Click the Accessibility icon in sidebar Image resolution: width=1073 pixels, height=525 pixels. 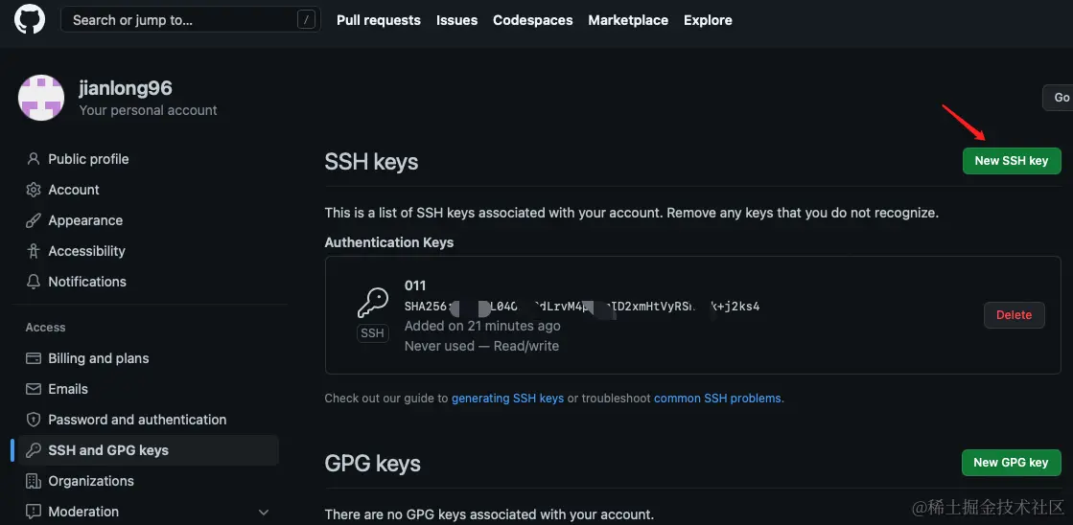(34, 251)
